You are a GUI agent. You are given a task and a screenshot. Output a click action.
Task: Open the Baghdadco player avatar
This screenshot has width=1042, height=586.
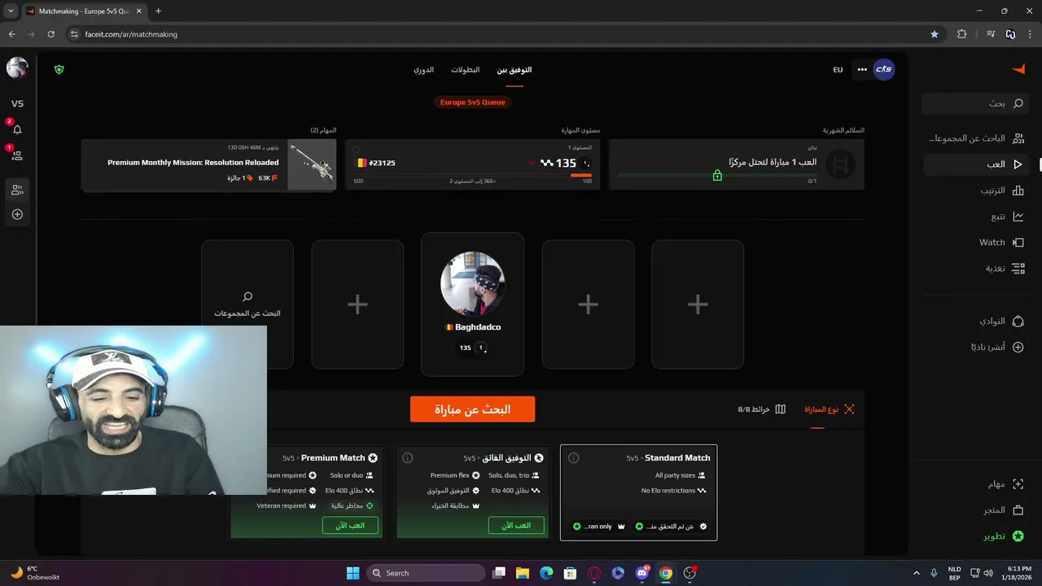click(x=472, y=283)
